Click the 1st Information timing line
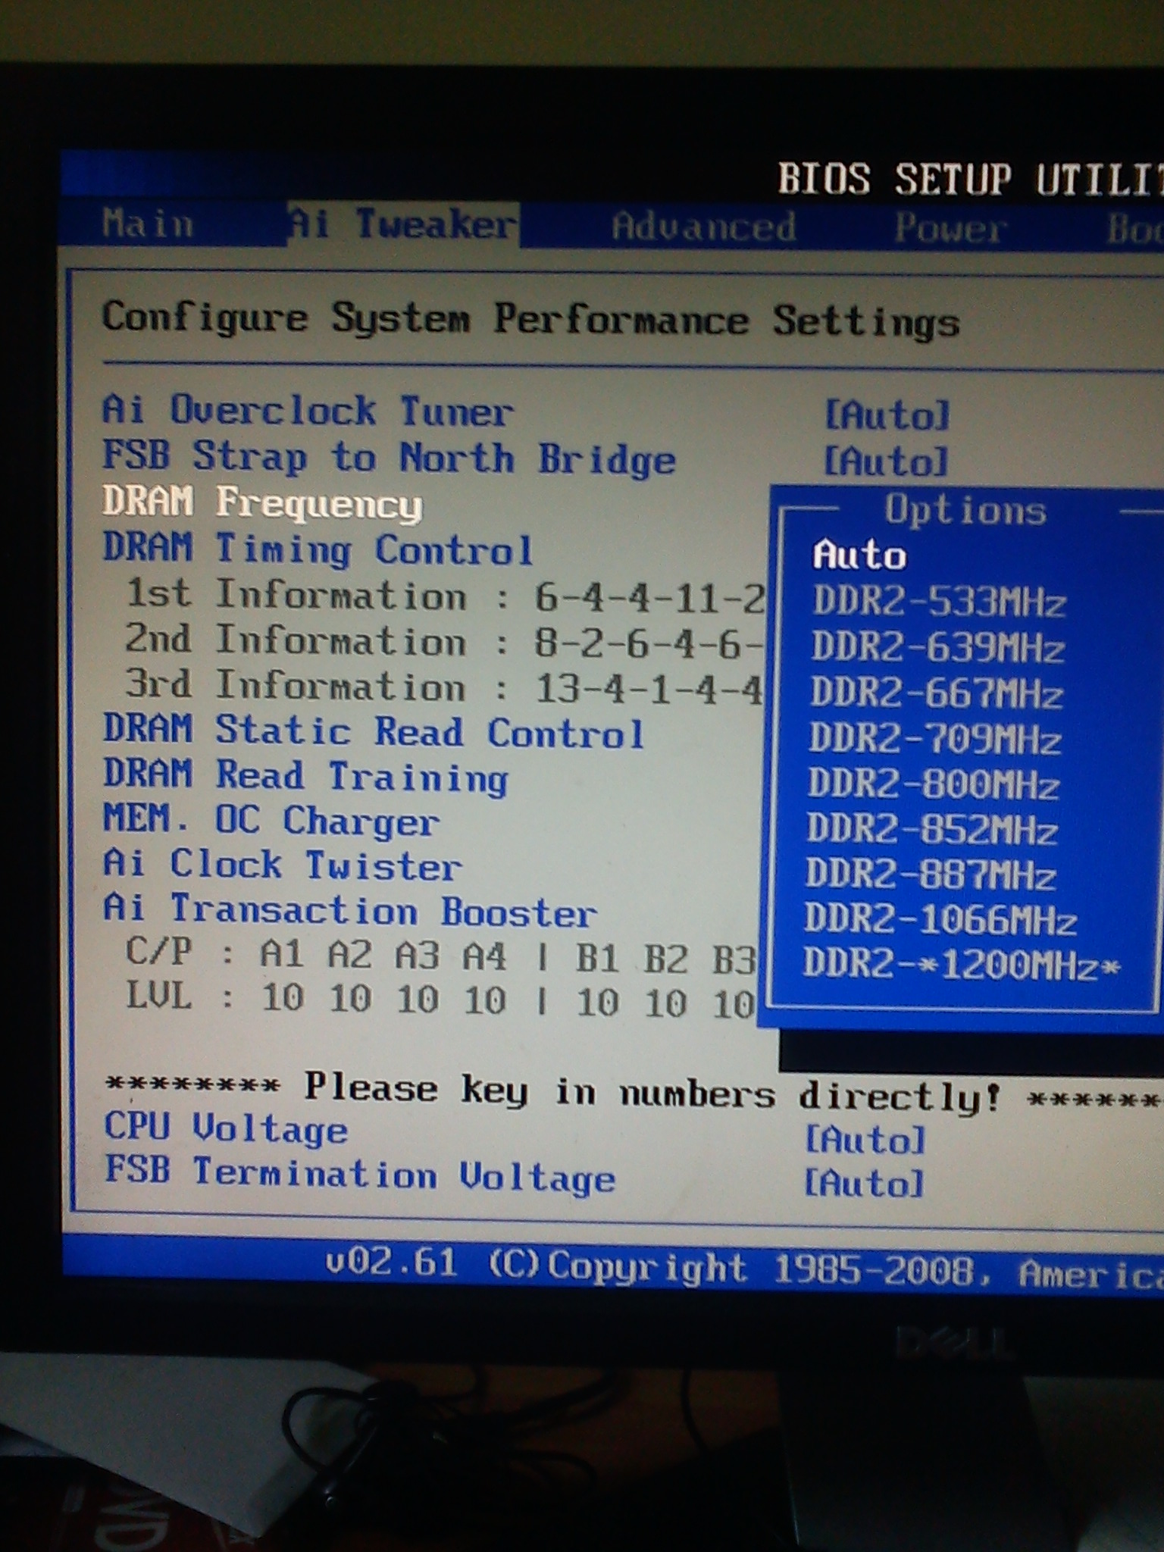The image size is (1164, 1552). coord(445,596)
